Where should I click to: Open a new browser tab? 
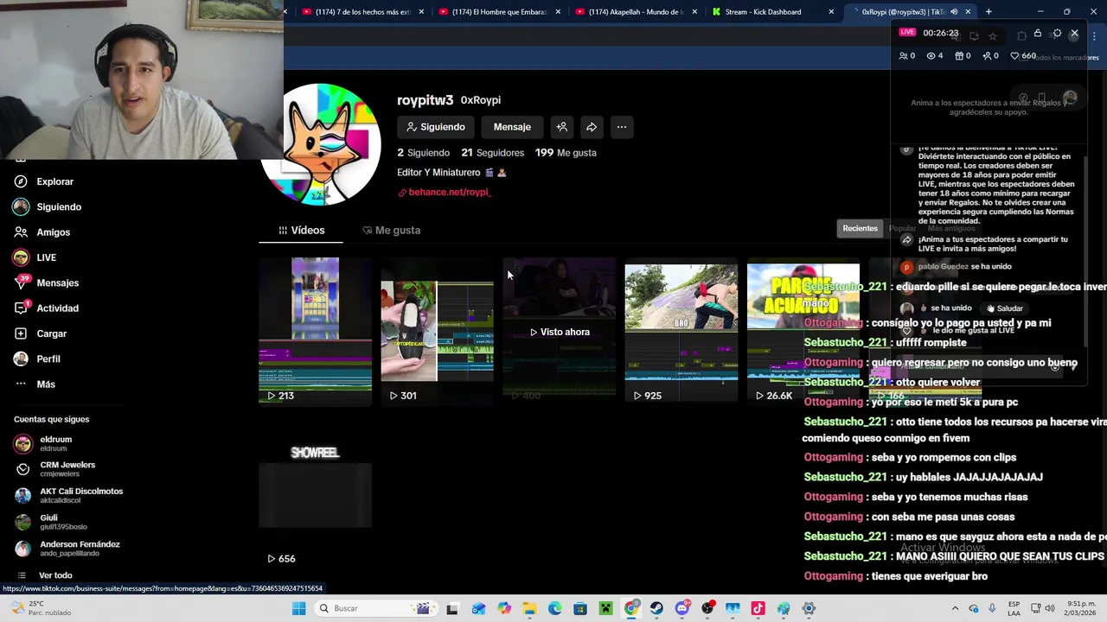pos(989,12)
